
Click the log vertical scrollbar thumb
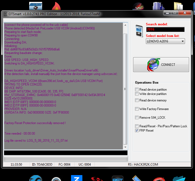pyautogui.click(x=125, y=89)
